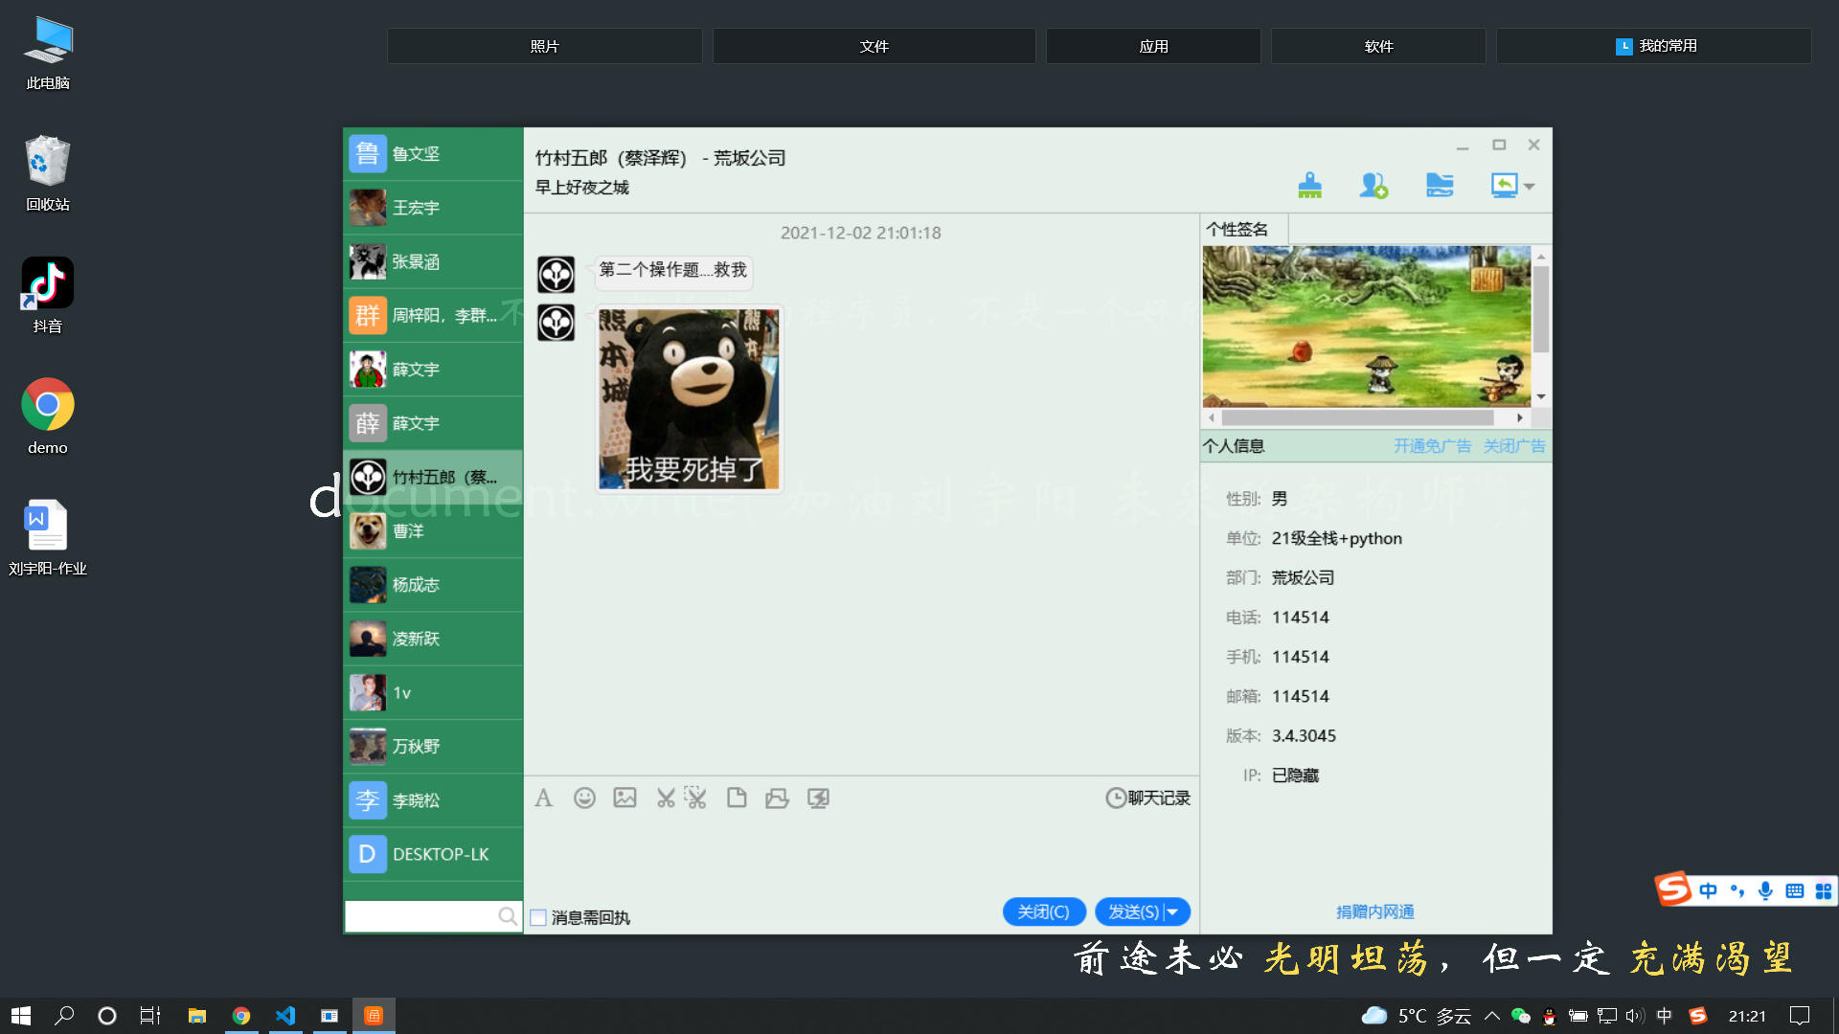The image size is (1839, 1034).
Task: Click the Sogou IME microphone voice input
Action: pyautogui.click(x=1765, y=890)
